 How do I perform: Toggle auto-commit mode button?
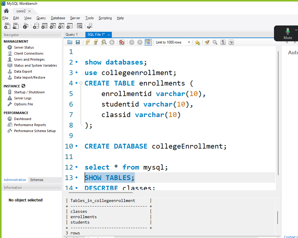click(x=148, y=42)
